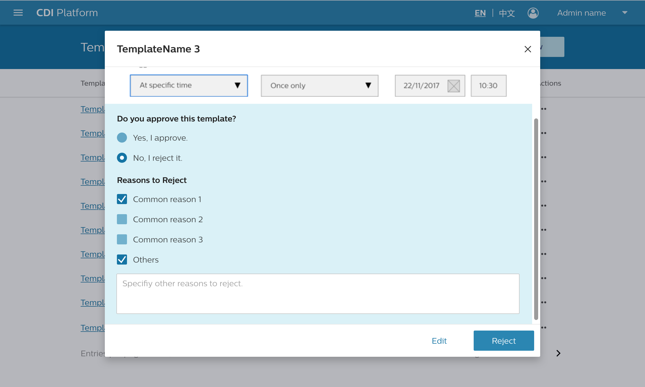Viewport: 645px width, 387px height.
Task: Open the Once only dropdown
Action: [319, 85]
